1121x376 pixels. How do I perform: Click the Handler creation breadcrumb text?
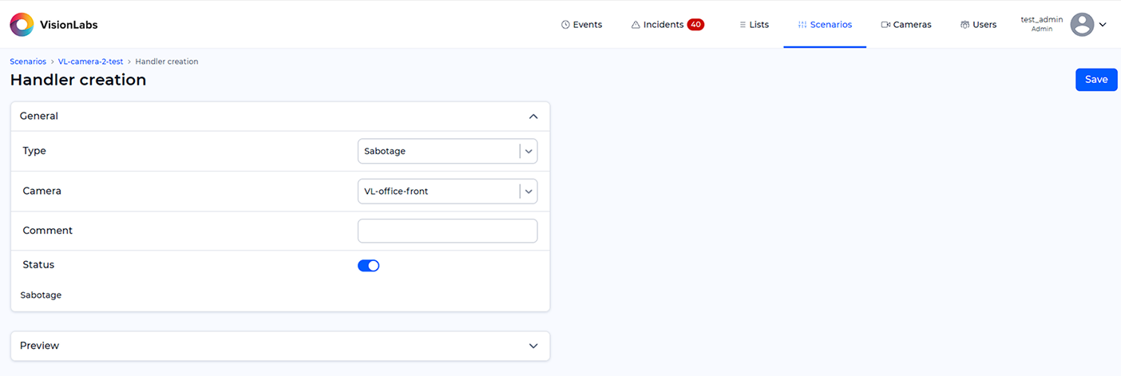pos(167,61)
